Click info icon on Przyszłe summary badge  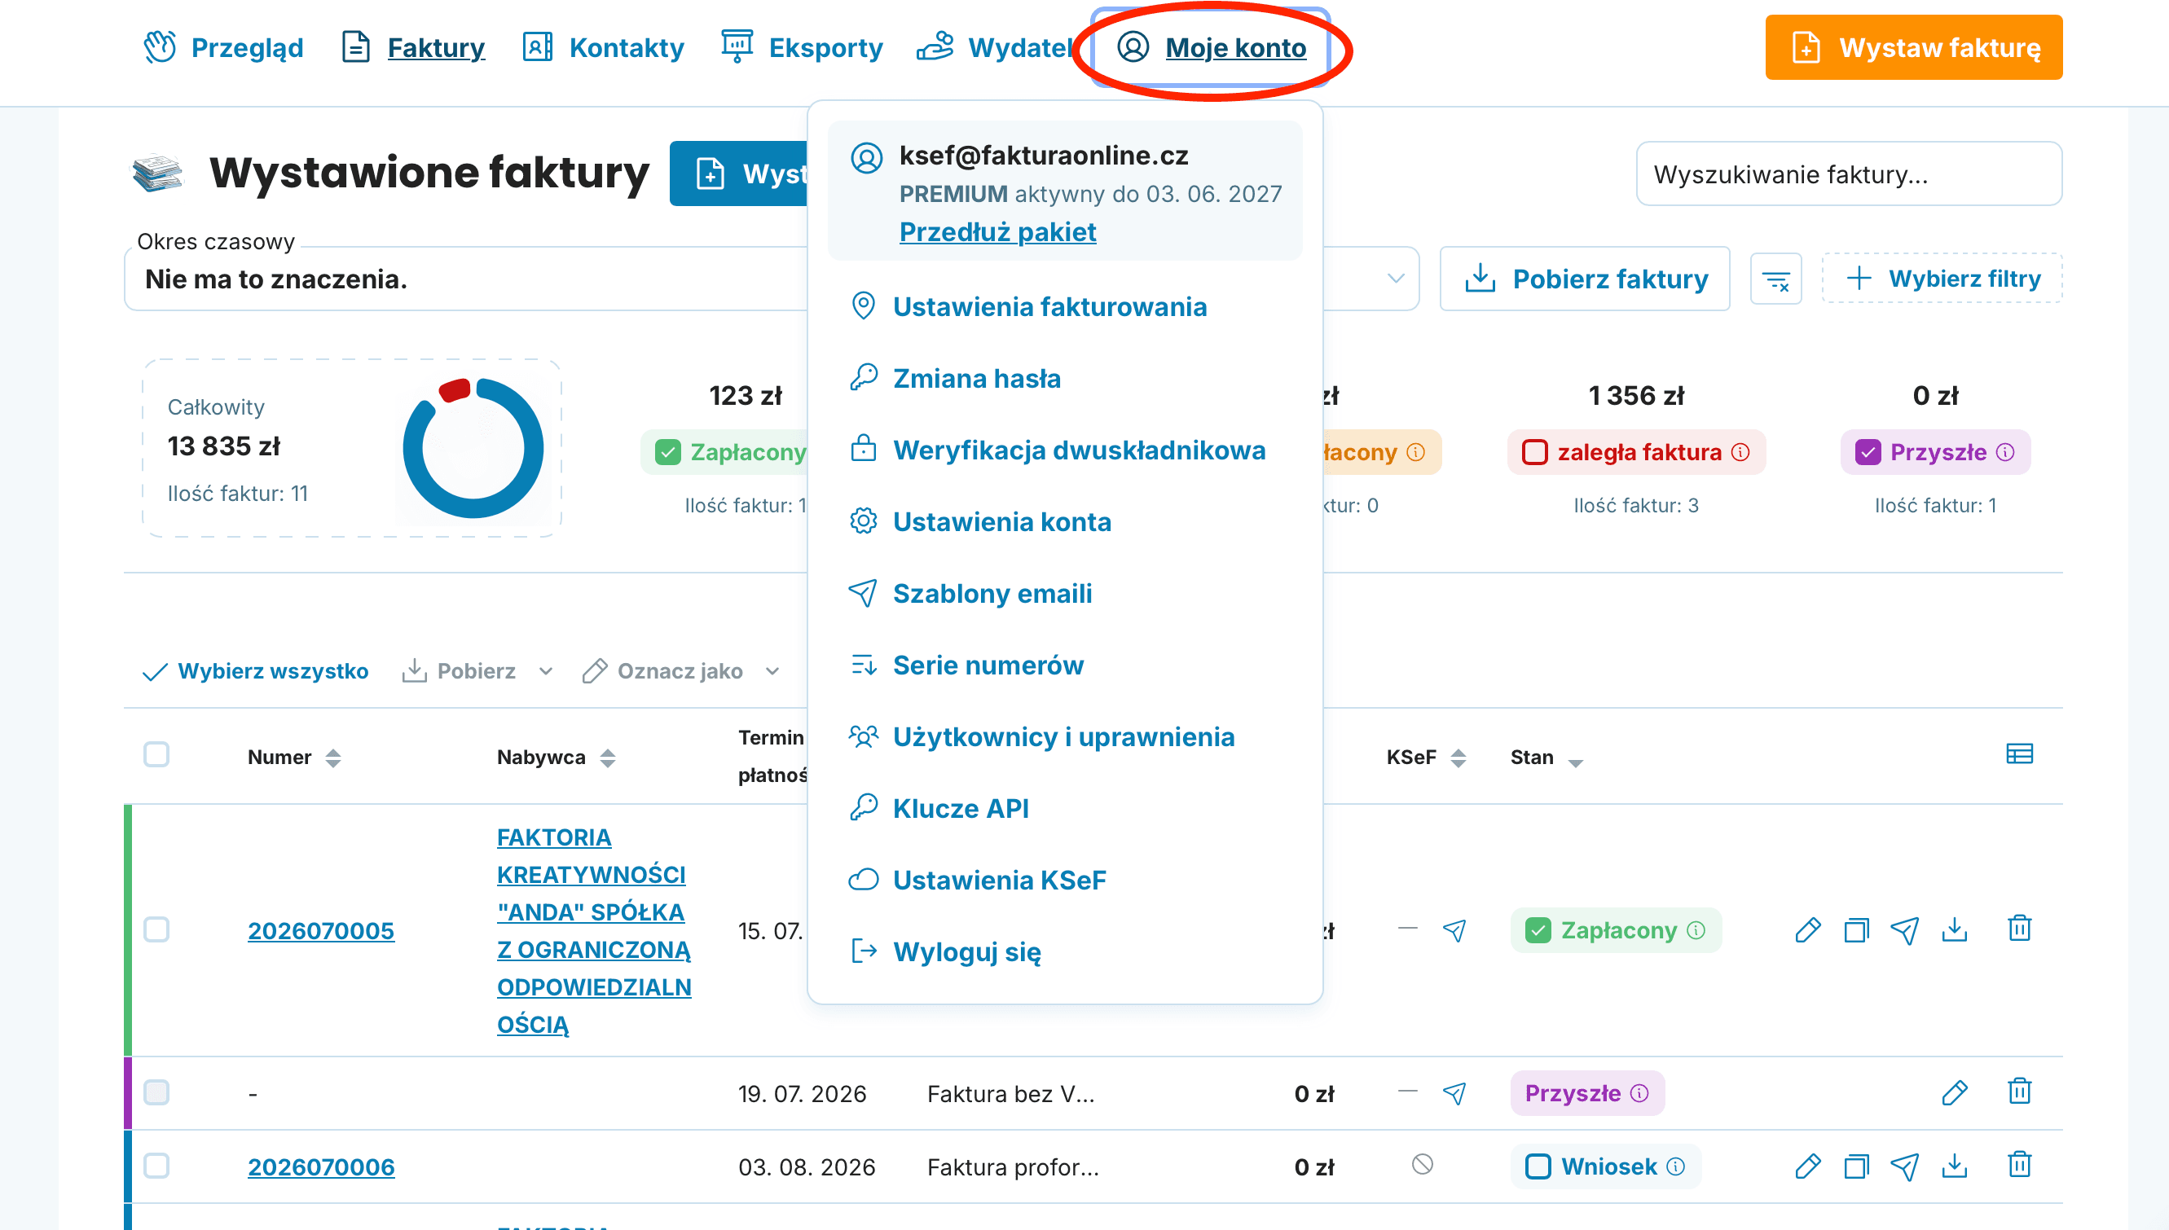click(2005, 452)
